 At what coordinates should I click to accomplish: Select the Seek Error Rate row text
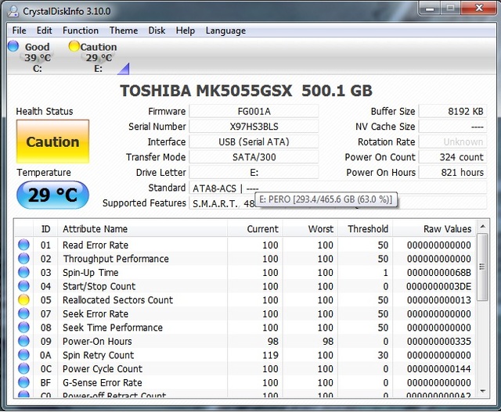pyautogui.click(x=96, y=313)
